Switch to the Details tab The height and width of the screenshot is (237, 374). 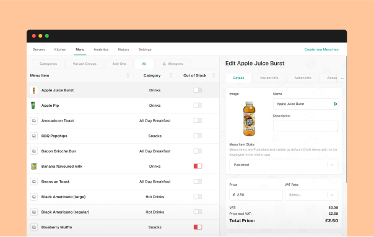[x=238, y=78]
